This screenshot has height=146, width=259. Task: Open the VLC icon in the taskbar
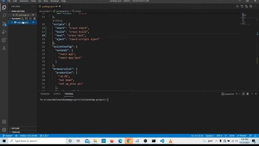(x=170, y=141)
